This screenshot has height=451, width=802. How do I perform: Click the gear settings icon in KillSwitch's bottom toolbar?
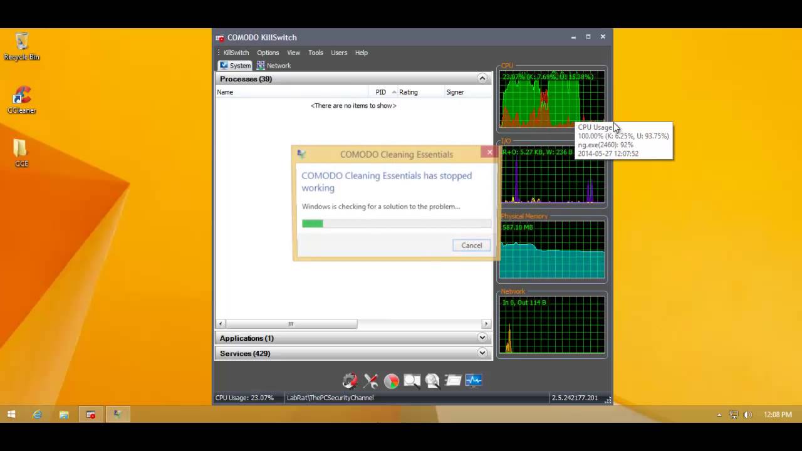click(x=350, y=380)
